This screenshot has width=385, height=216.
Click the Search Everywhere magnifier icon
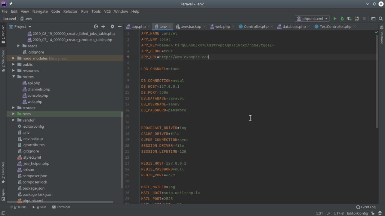click(381, 19)
